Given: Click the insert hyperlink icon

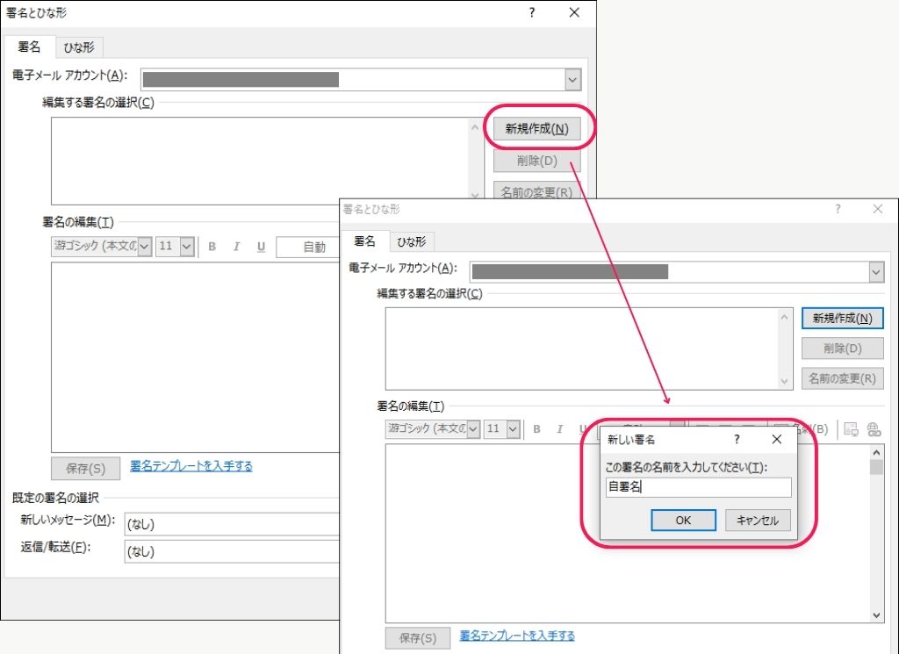Looking at the screenshot, I should 874,429.
